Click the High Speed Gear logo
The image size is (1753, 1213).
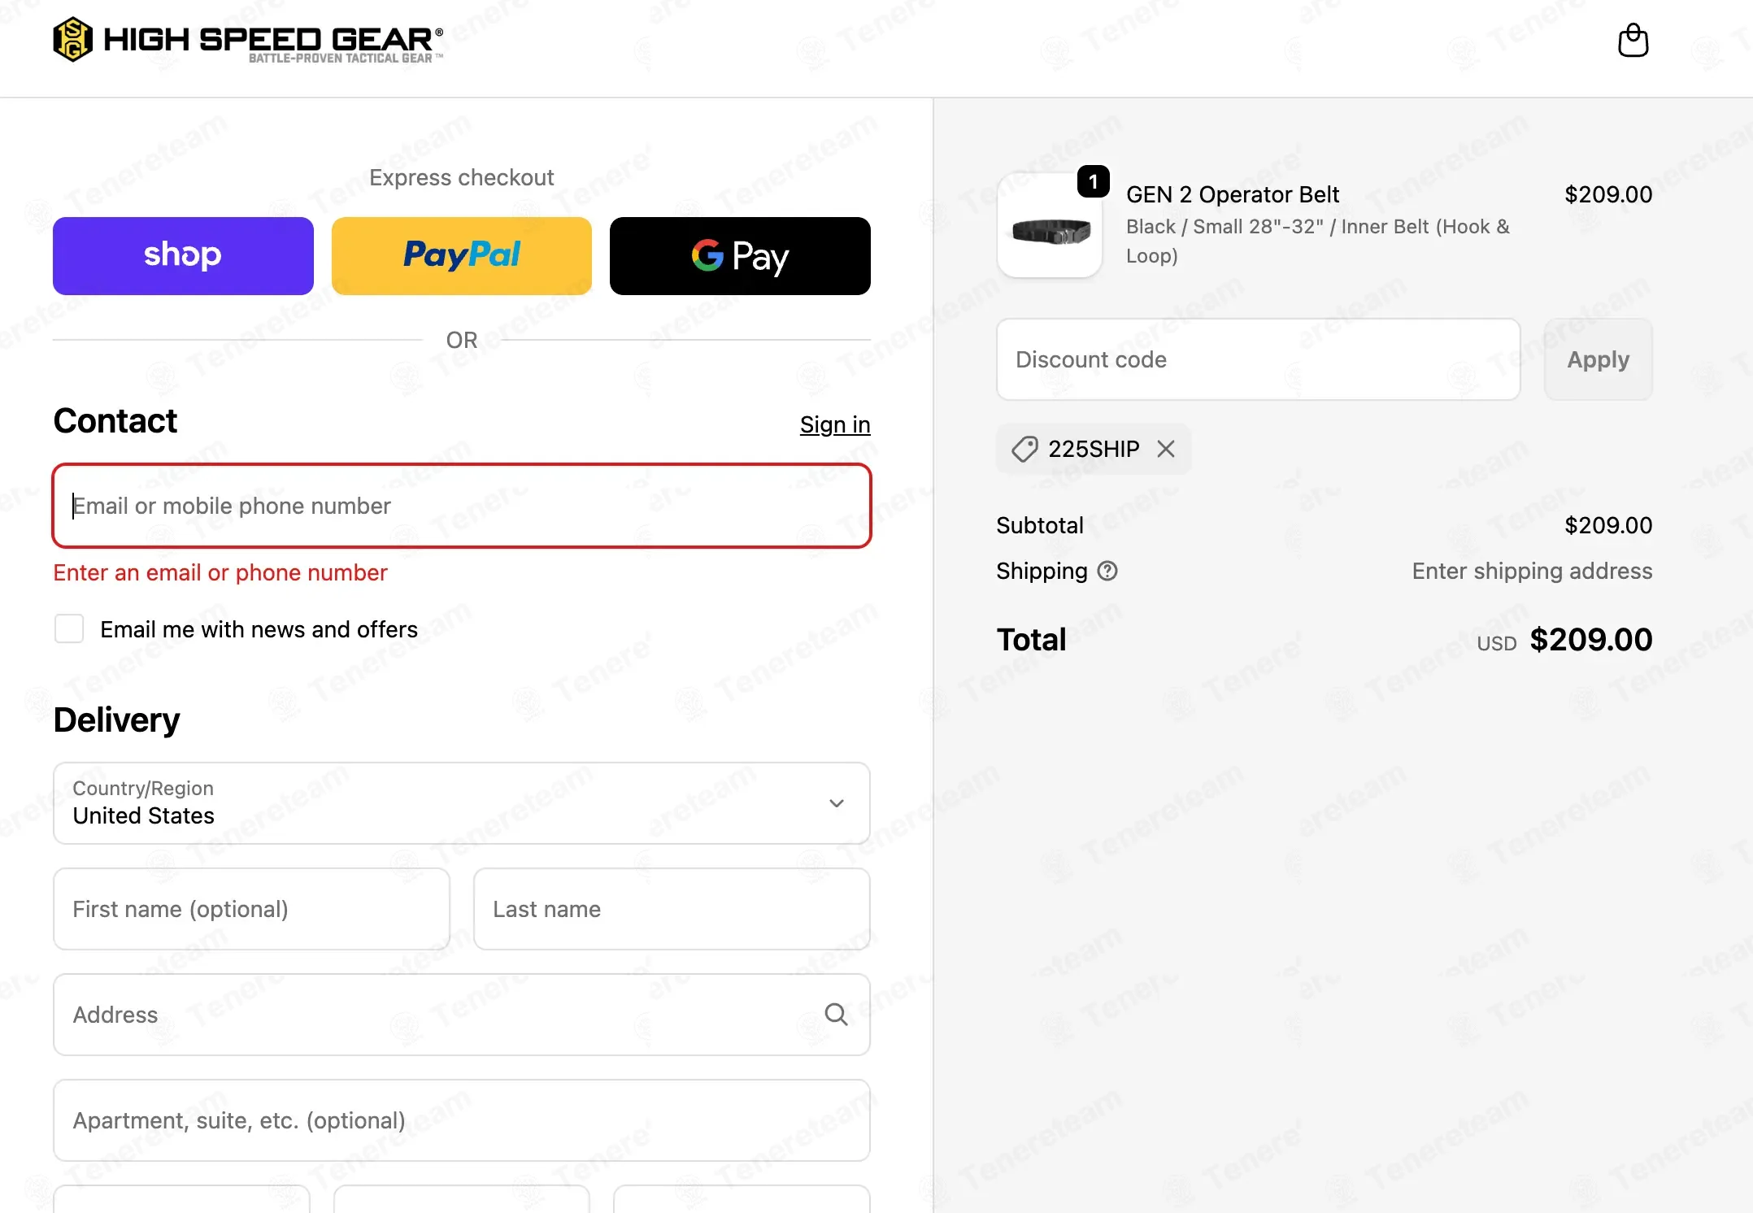click(x=248, y=40)
